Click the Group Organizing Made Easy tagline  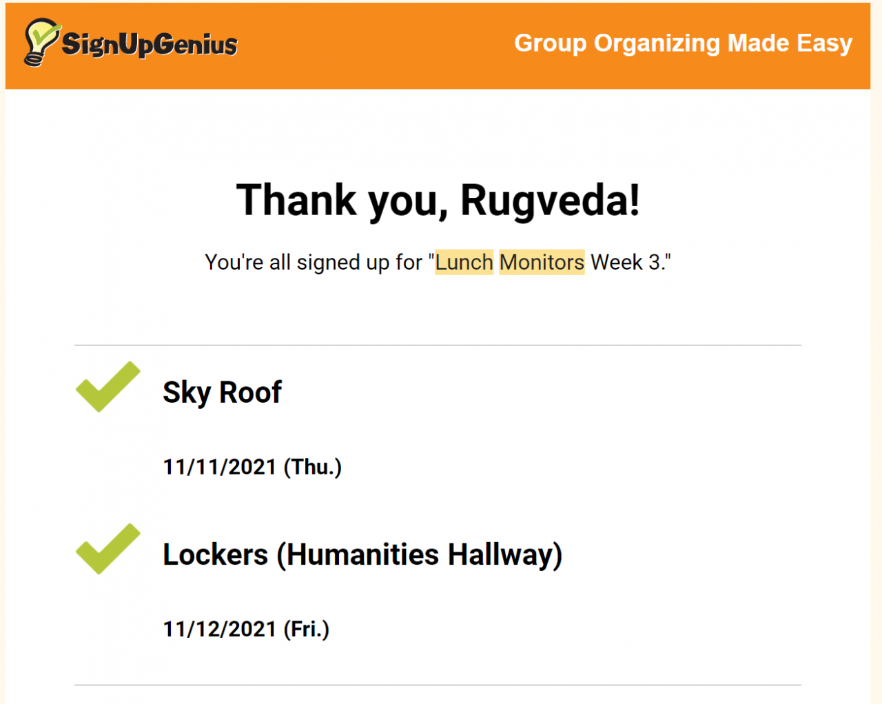coord(683,43)
